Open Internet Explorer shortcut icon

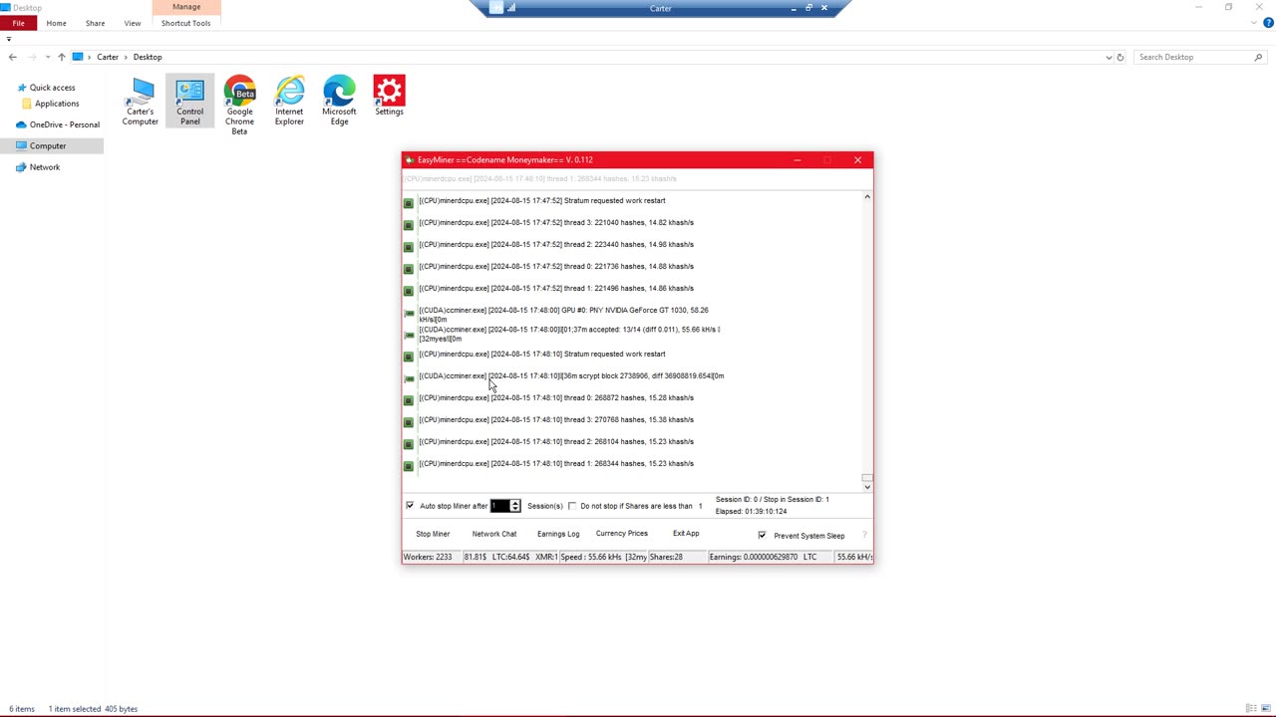[289, 101]
